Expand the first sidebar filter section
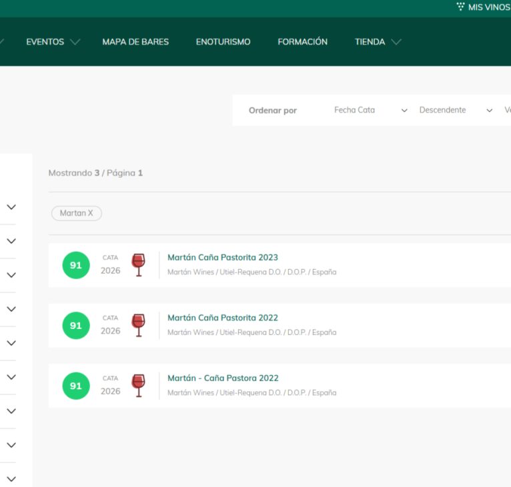 [11, 207]
